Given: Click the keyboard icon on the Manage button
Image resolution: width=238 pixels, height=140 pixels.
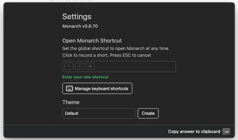Looking at the screenshot, I should click(x=69, y=89).
